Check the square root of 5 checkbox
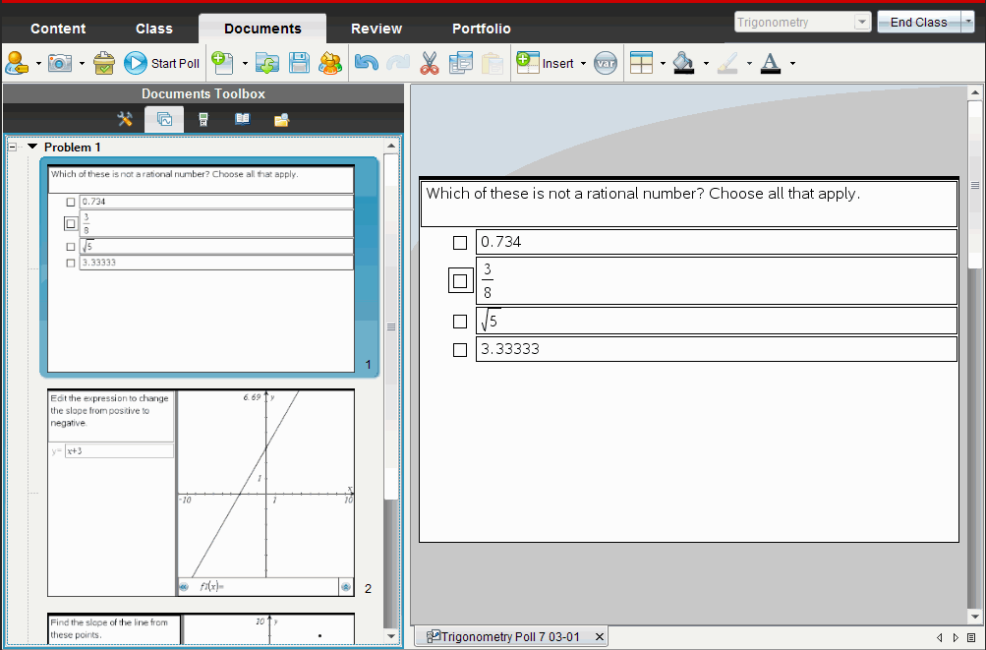Image resolution: width=986 pixels, height=650 pixels. pos(459,322)
